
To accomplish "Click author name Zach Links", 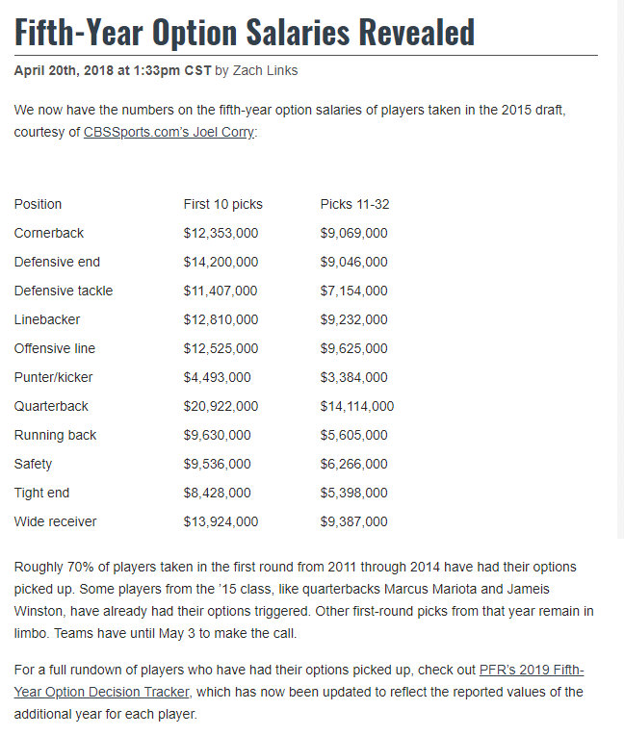I will point(265,70).
